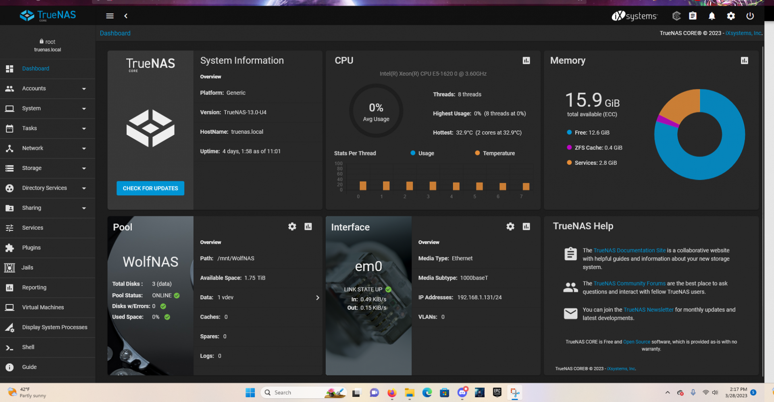Expand the Directory Services menu arrow

(84, 189)
